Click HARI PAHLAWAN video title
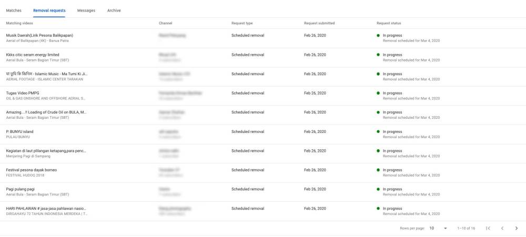Viewport: 526px width, 237px height. coord(46,209)
